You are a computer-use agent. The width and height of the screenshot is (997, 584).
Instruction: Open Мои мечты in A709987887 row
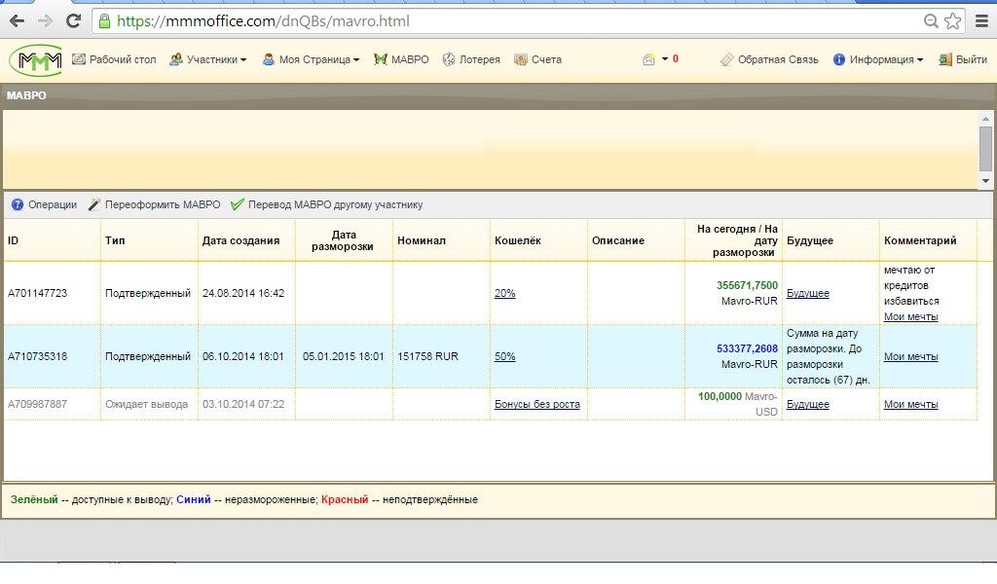coord(910,404)
